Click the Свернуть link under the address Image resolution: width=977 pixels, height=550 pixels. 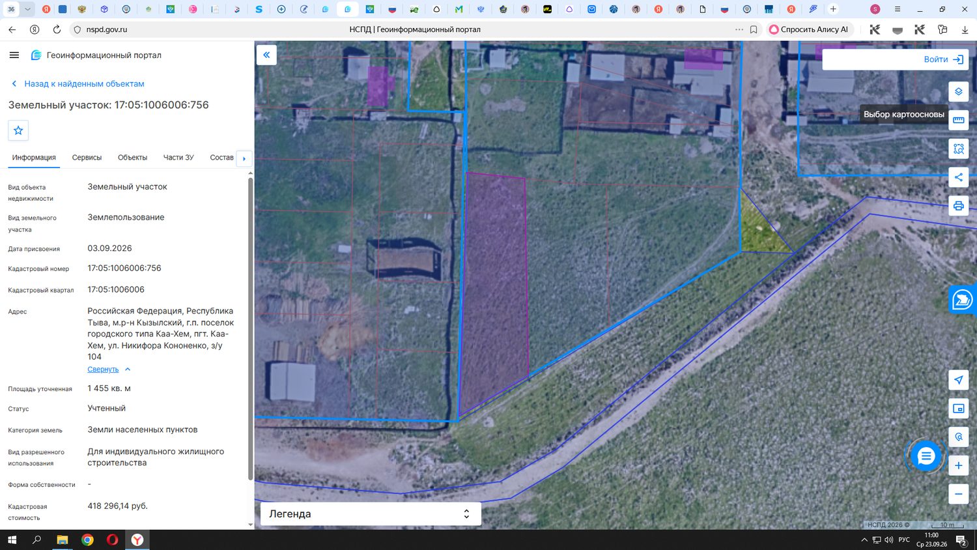(103, 369)
